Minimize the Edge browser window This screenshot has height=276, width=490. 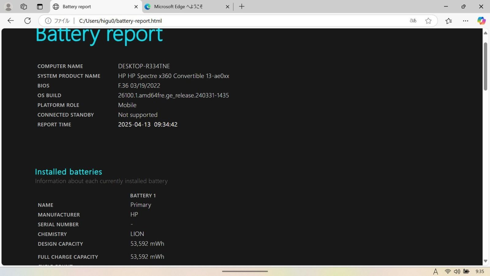click(x=446, y=6)
